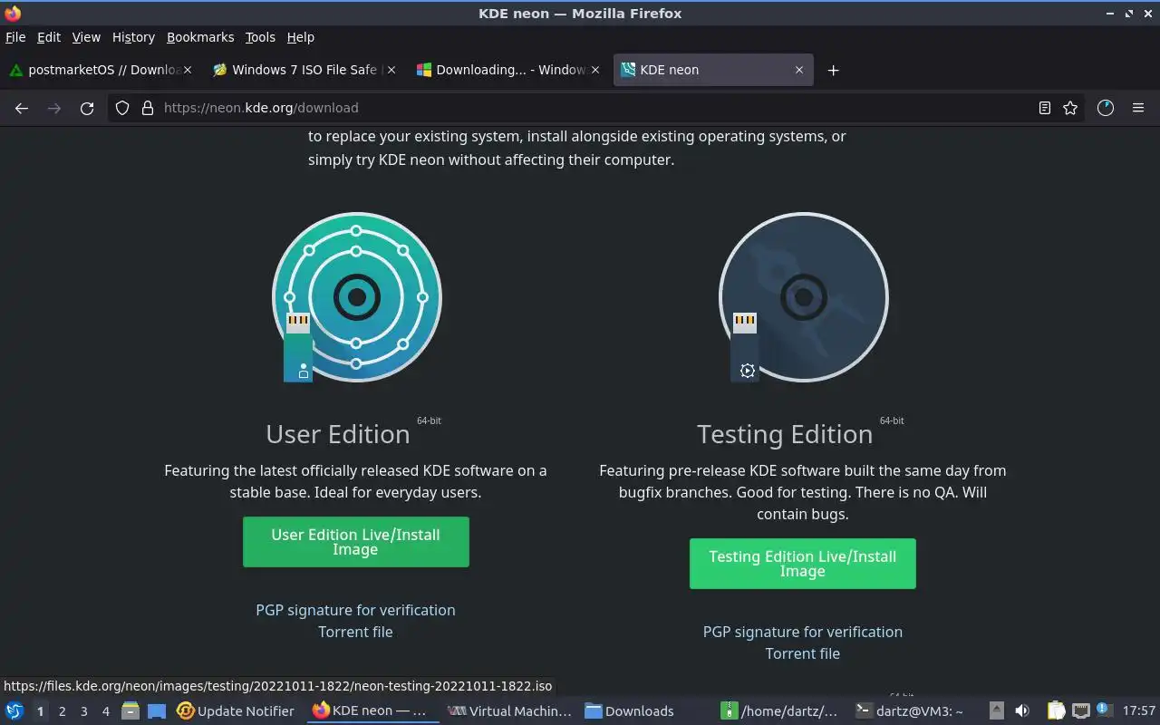Click the show desktop icon in panel

point(157,710)
